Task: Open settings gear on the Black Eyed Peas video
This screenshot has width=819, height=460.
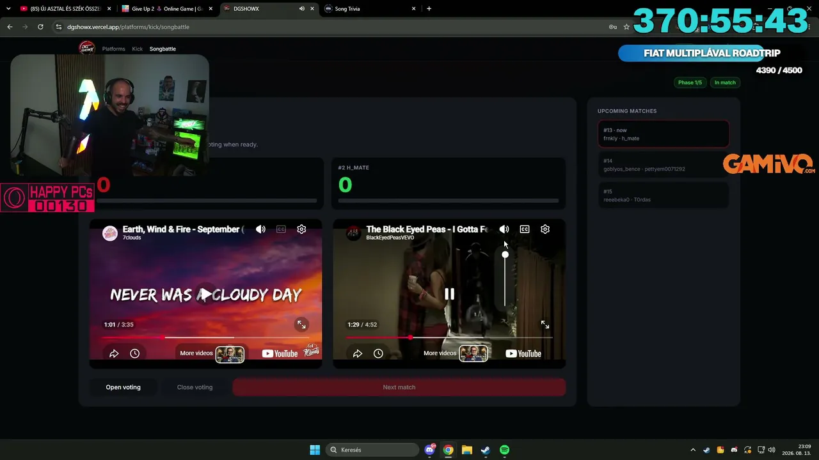Action: pyautogui.click(x=545, y=229)
